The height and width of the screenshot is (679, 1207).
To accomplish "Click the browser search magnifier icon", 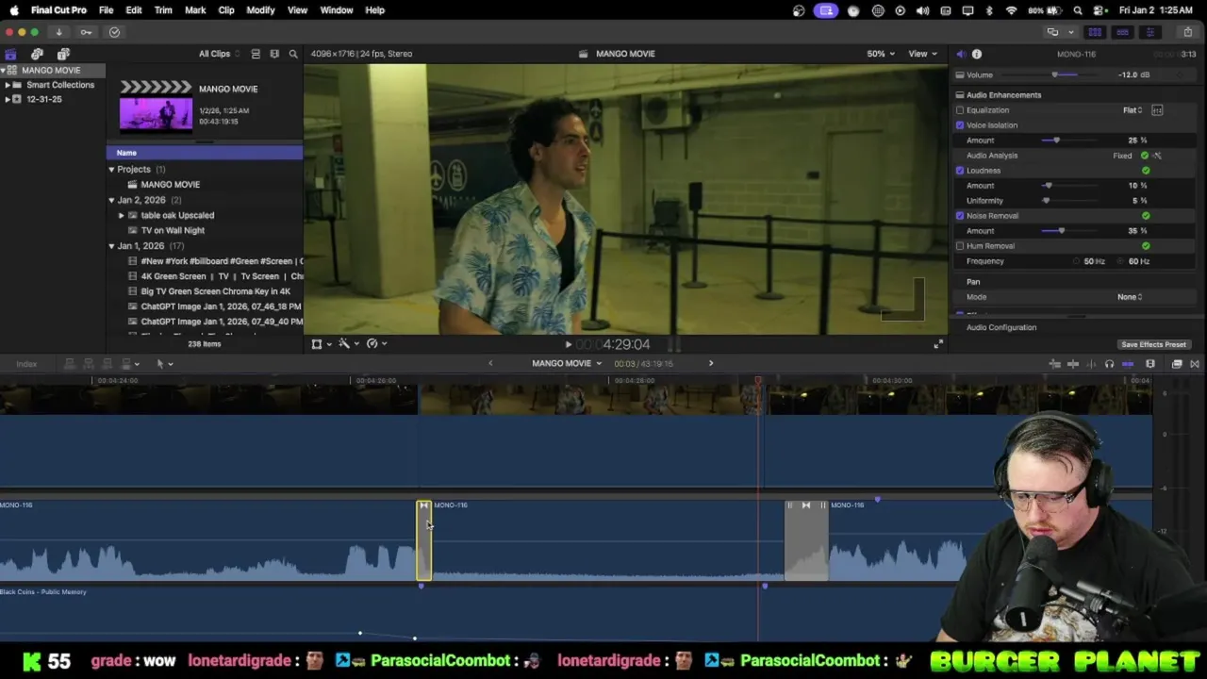I will (293, 54).
